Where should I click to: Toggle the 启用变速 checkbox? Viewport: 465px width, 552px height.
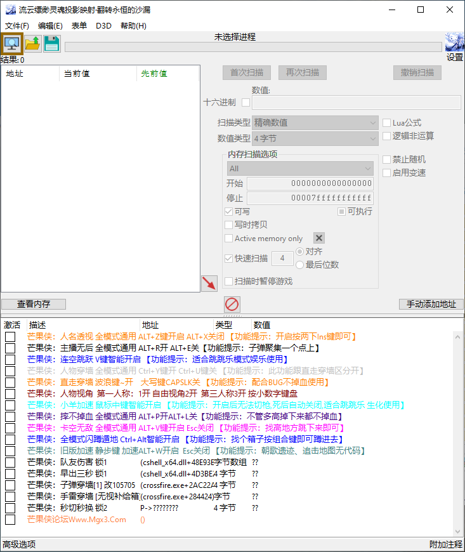coord(386,173)
